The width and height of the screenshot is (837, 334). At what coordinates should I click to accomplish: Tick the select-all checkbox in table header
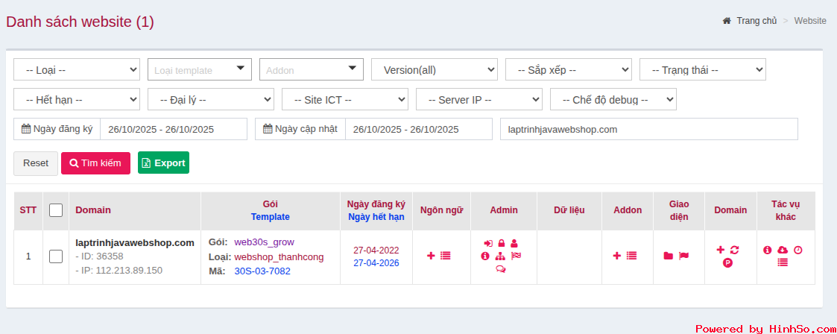(x=55, y=210)
